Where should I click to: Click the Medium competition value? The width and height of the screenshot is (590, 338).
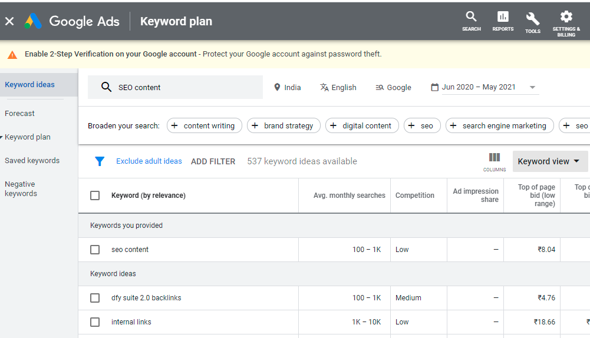click(408, 298)
